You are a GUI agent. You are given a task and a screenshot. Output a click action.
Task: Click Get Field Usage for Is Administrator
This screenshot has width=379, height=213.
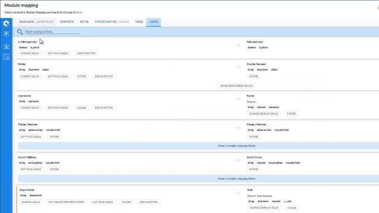tap(58, 53)
